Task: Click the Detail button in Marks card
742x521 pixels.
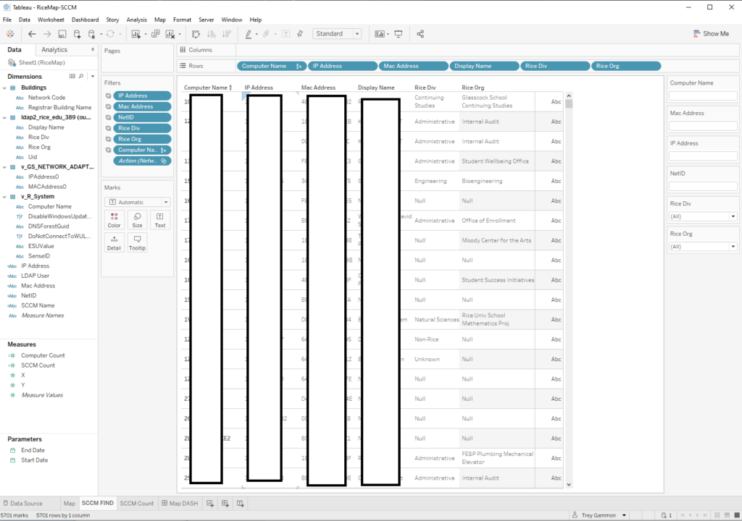Action: pos(114,242)
